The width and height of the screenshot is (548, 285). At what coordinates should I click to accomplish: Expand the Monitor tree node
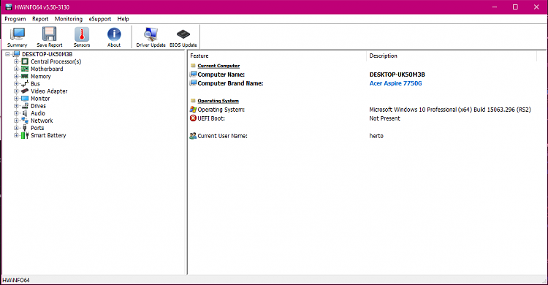click(16, 99)
